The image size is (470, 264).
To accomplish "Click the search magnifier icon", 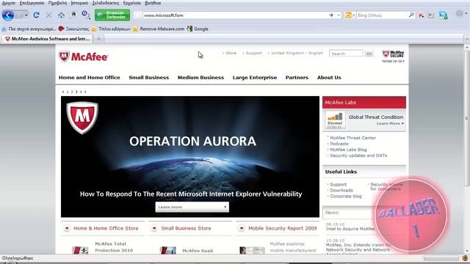I will 411,15.
